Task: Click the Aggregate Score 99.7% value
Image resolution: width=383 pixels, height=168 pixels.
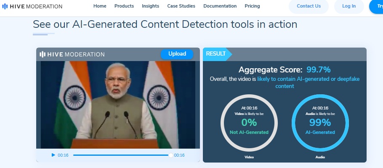Action: pos(319,70)
